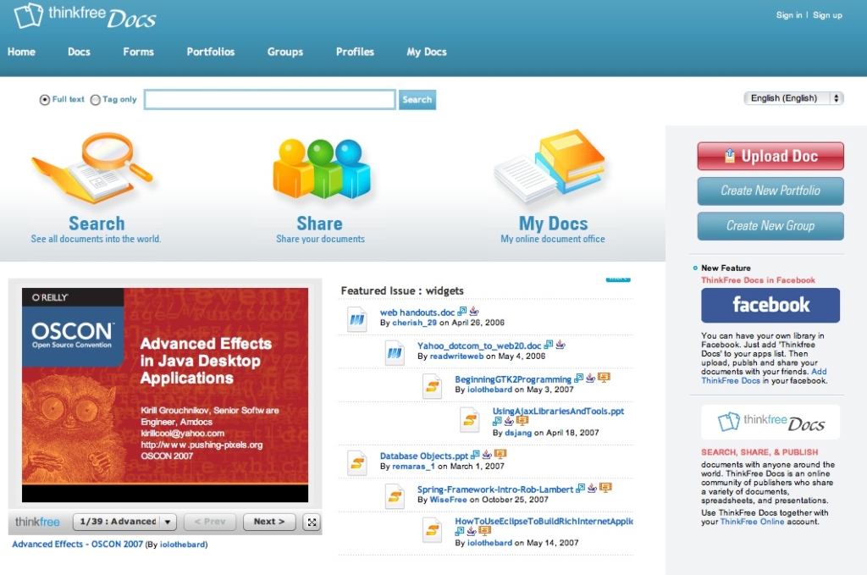867x575 pixels.
Task: Open the Profiles navigation item
Action: point(355,52)
